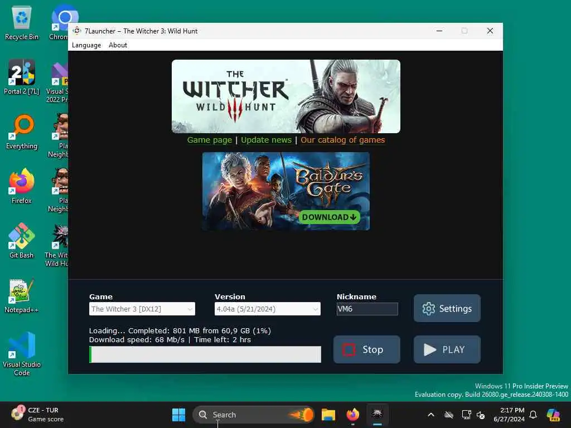Image resolution: width=571 pixels, height=428 pixels.
Task: Open Our catalog of games link
Action: tap(343, 140)
